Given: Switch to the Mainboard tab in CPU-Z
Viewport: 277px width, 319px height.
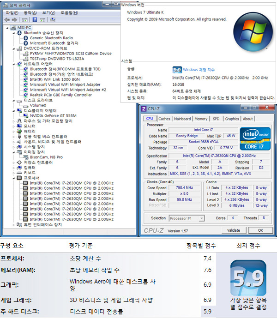Looking at the screenshot, I should click(182, 119).
